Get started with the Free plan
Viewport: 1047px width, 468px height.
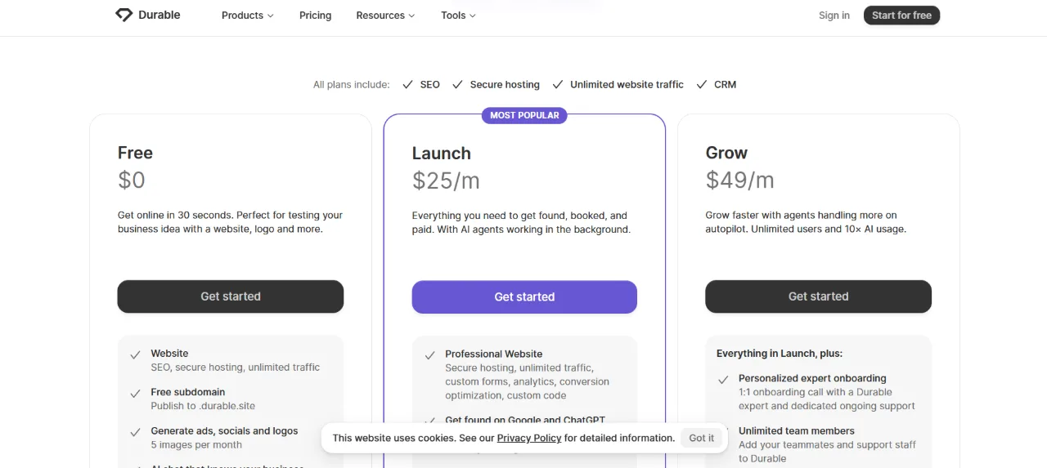pos(231,296)
